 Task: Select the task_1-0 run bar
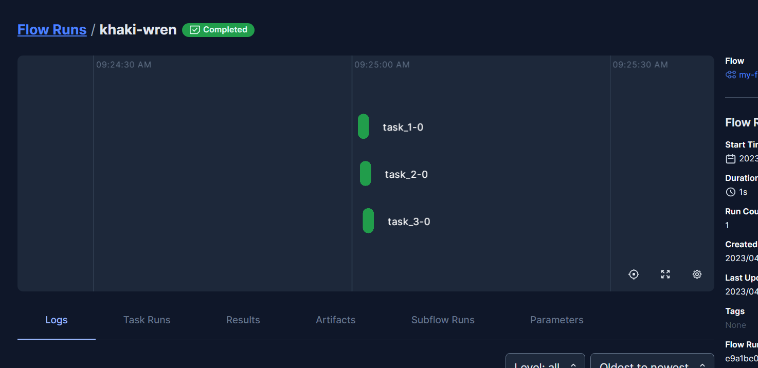pos(364,126)
